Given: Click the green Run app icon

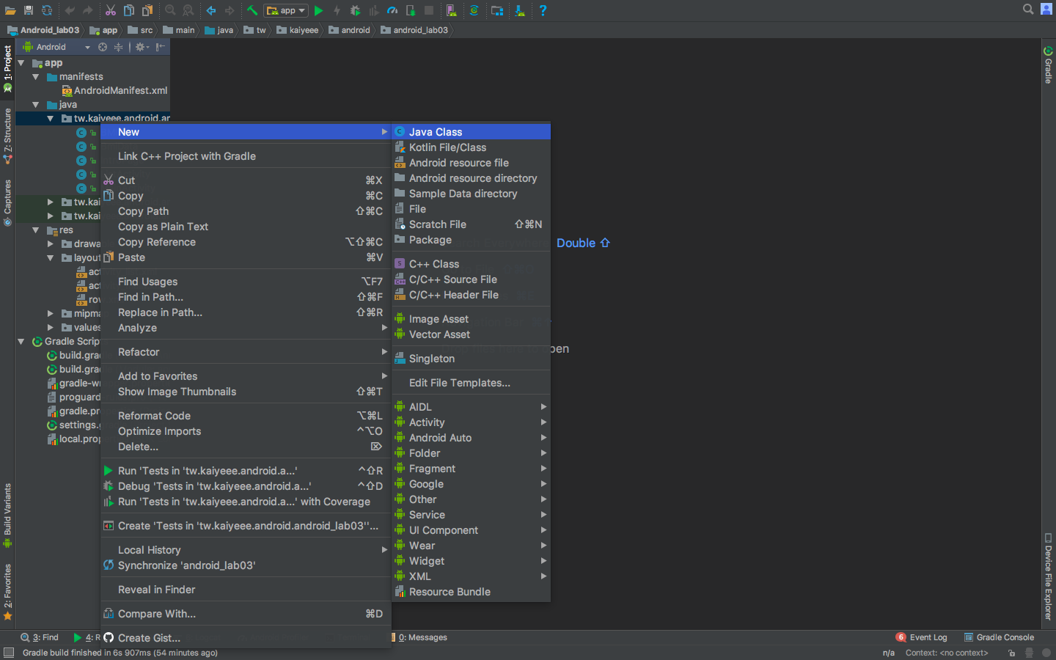Looking at the screenshot, I should [318, 10].
